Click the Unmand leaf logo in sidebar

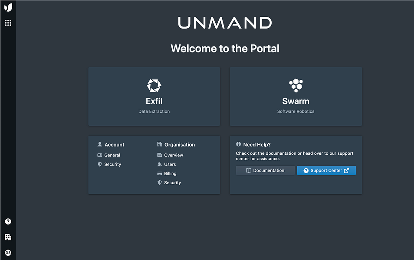(x=8, y=7)
